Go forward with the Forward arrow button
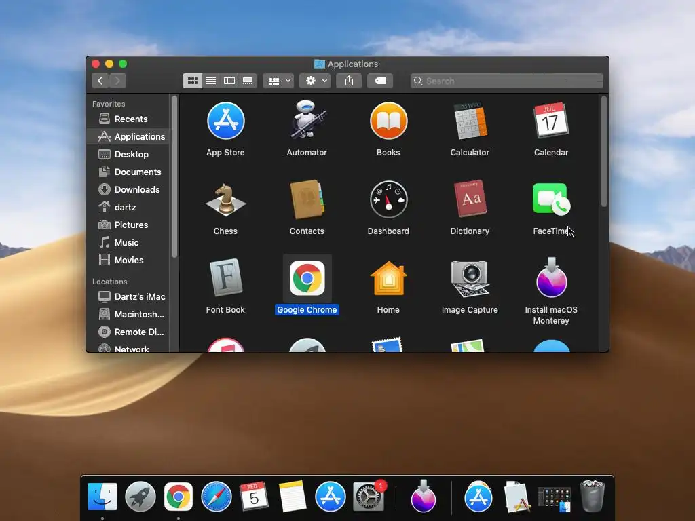The image size is (695, 521). pos(117,81)
